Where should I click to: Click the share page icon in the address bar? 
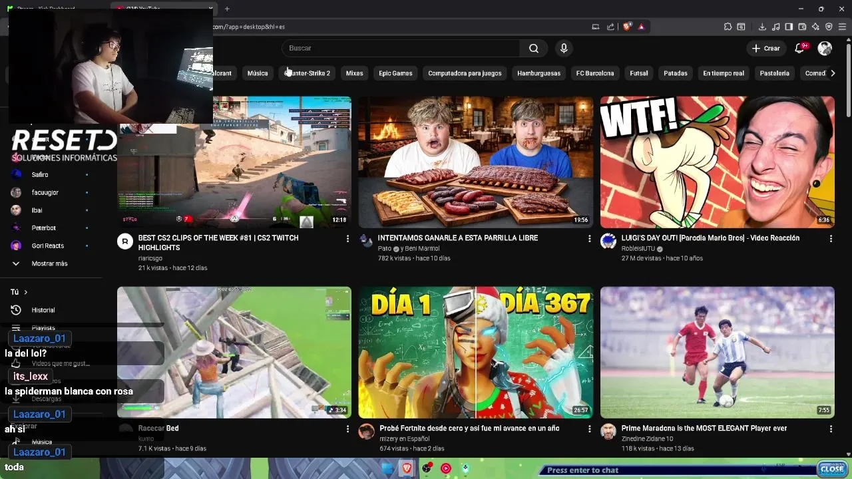click(610, 27)
